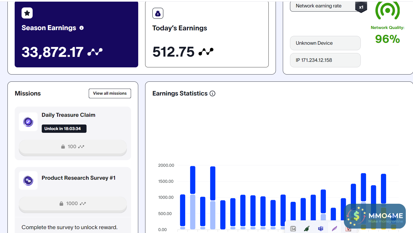Image resolution: width=413 pixels, height=233 pixels.
Task: Click the lock icon next to 1000
Action: point(61,203)
